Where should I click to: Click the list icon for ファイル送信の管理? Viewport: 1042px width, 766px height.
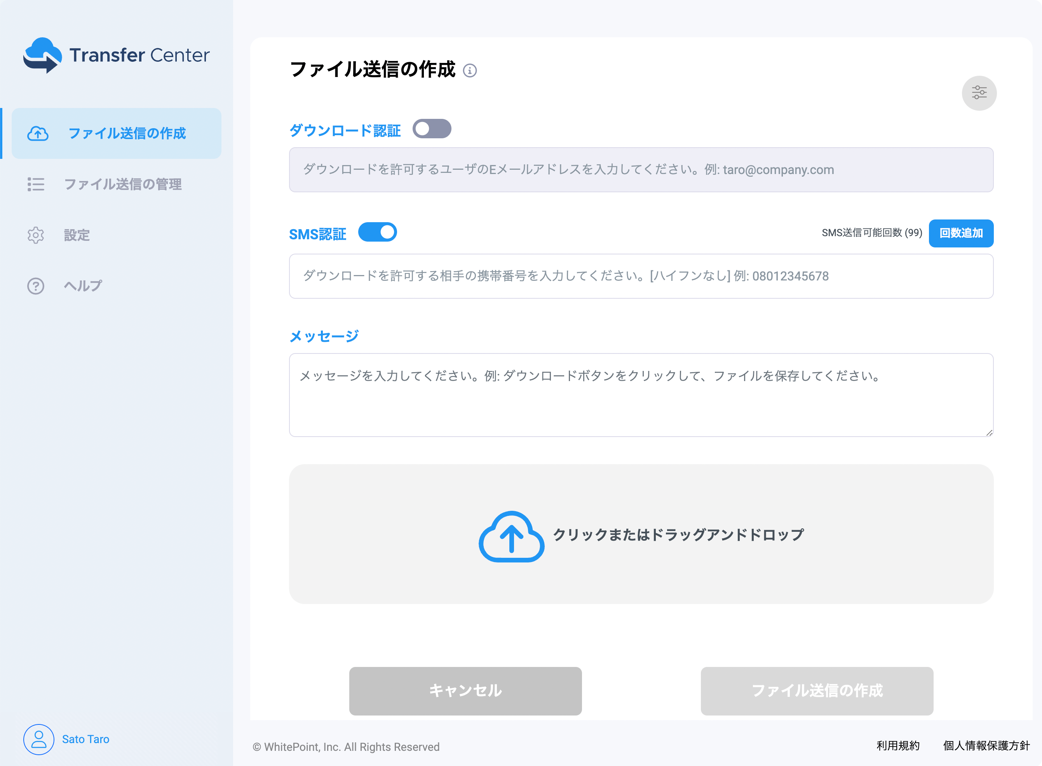coord(36,185)
